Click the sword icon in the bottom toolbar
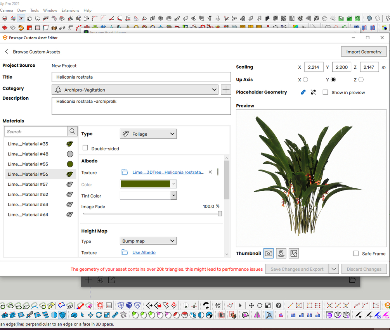The height and width of the screenshot is (330, 390). pos(29,315)
